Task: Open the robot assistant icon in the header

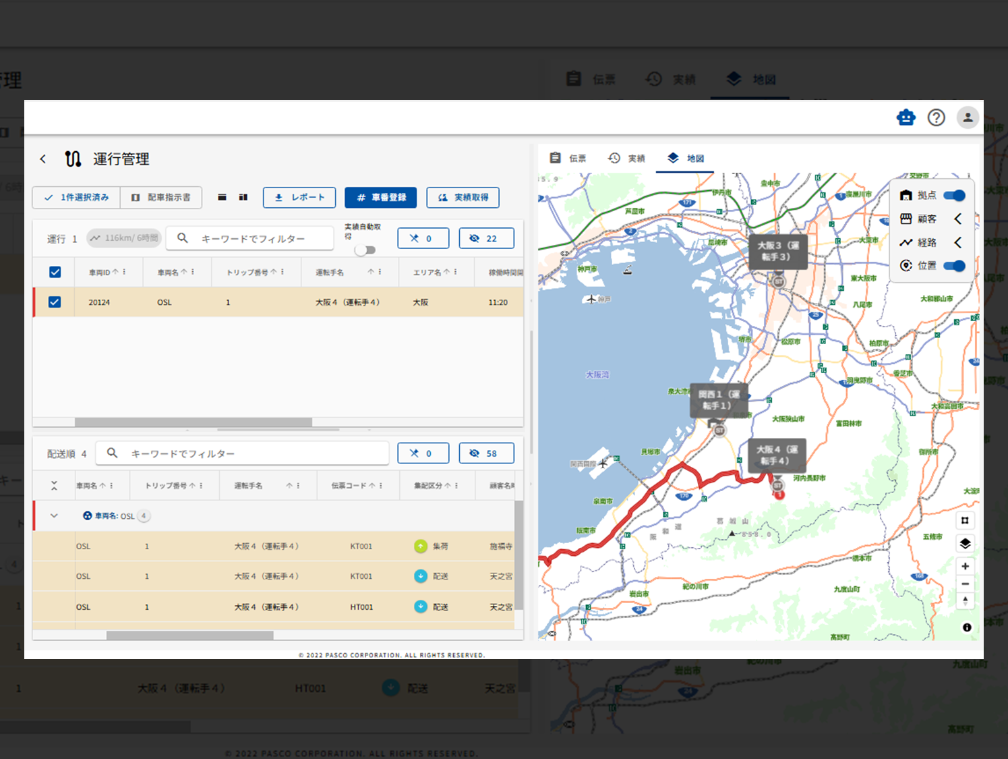Action: pos(906,118)
